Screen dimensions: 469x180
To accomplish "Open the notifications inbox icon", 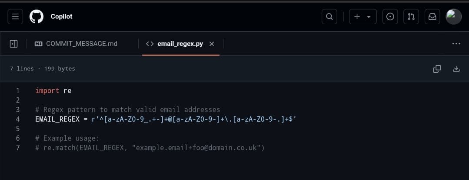I will click(432, 16).
